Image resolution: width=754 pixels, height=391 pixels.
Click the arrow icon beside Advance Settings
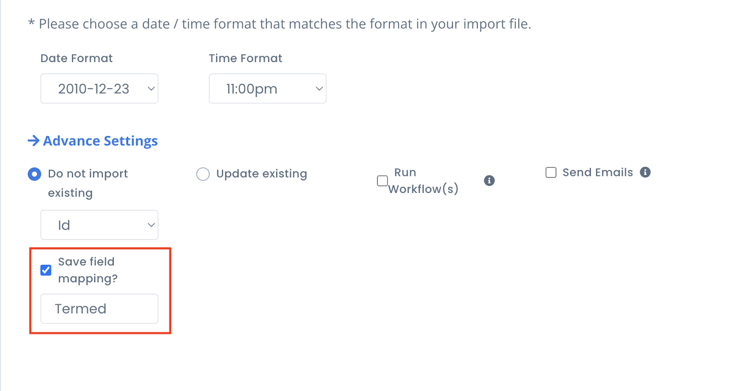pyautogui.click(x=33, y=141)
